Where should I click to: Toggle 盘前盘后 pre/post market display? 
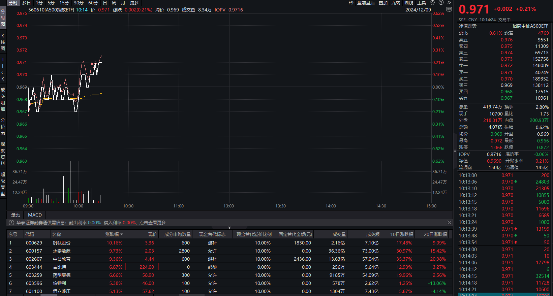point(366,3)
